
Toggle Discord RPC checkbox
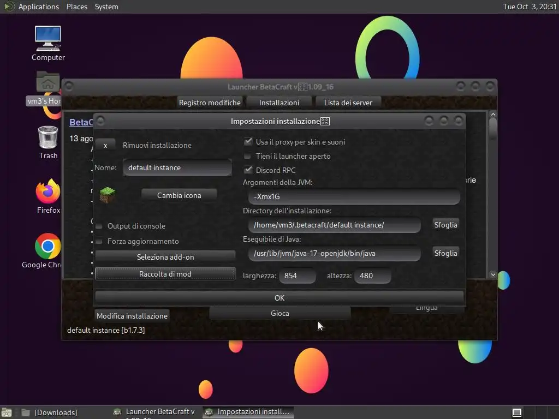(x=248, y=170)
